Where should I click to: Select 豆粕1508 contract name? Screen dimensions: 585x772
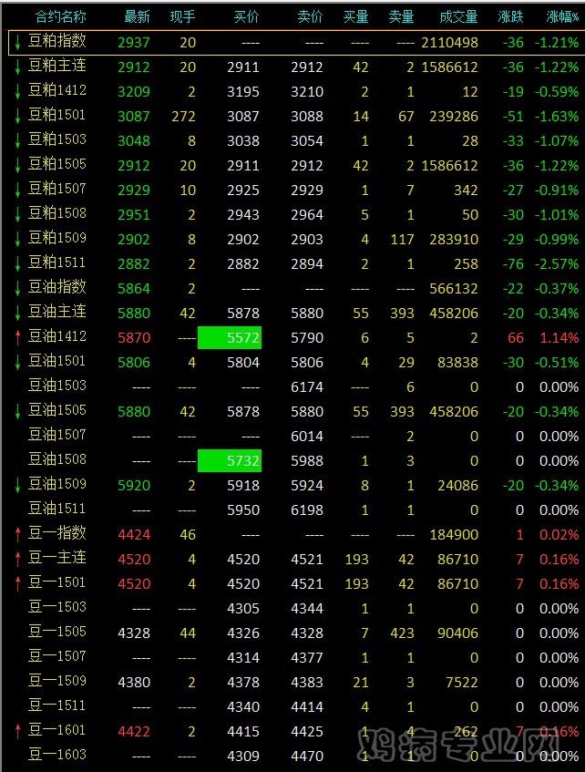[57, 213]
